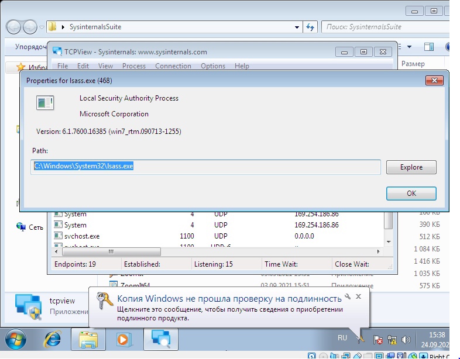Click the Упорядочить toolbar button in Explorer
The height and width of the screenshot is (359, 460).
click(30, 47)
